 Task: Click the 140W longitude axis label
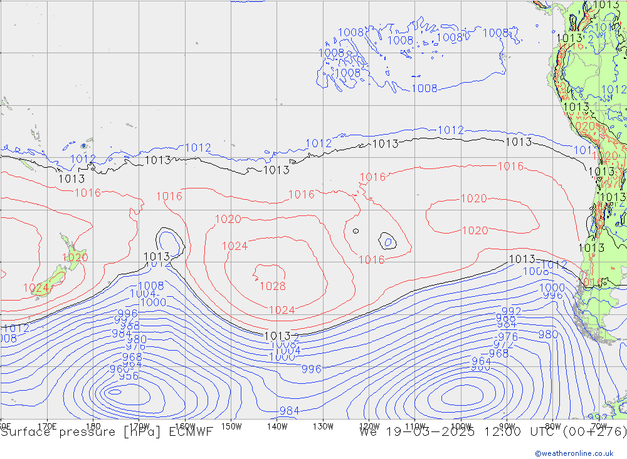coord(277,426)
